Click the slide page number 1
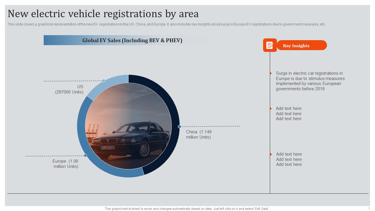This screenshot has height=211, width=375. click(x=369, y=208)
